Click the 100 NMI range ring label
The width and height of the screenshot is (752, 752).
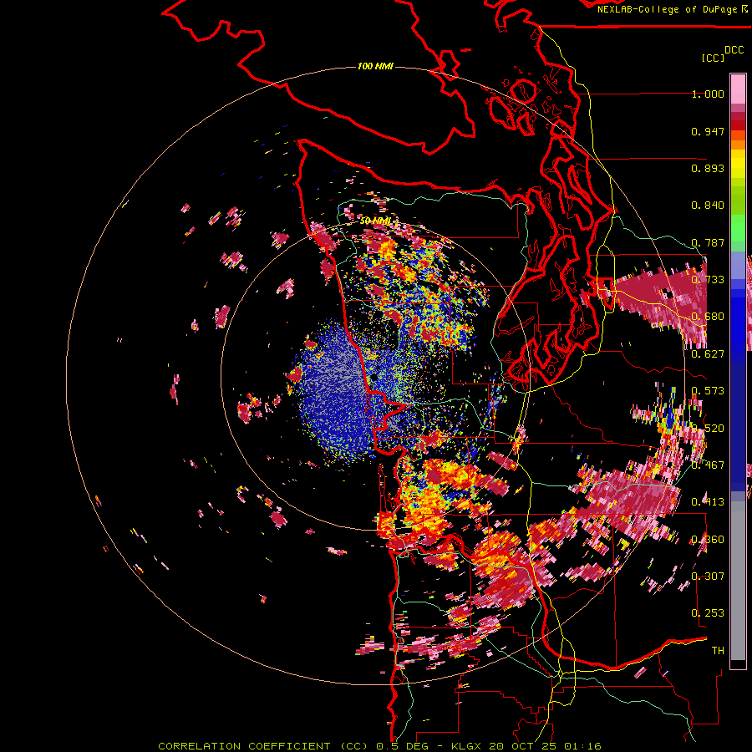pyautogui.click(x=375, y=66)
